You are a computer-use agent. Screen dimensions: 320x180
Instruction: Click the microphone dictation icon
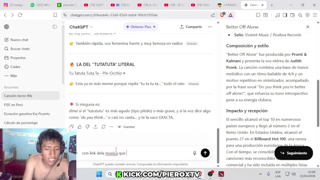click(195, 153)
